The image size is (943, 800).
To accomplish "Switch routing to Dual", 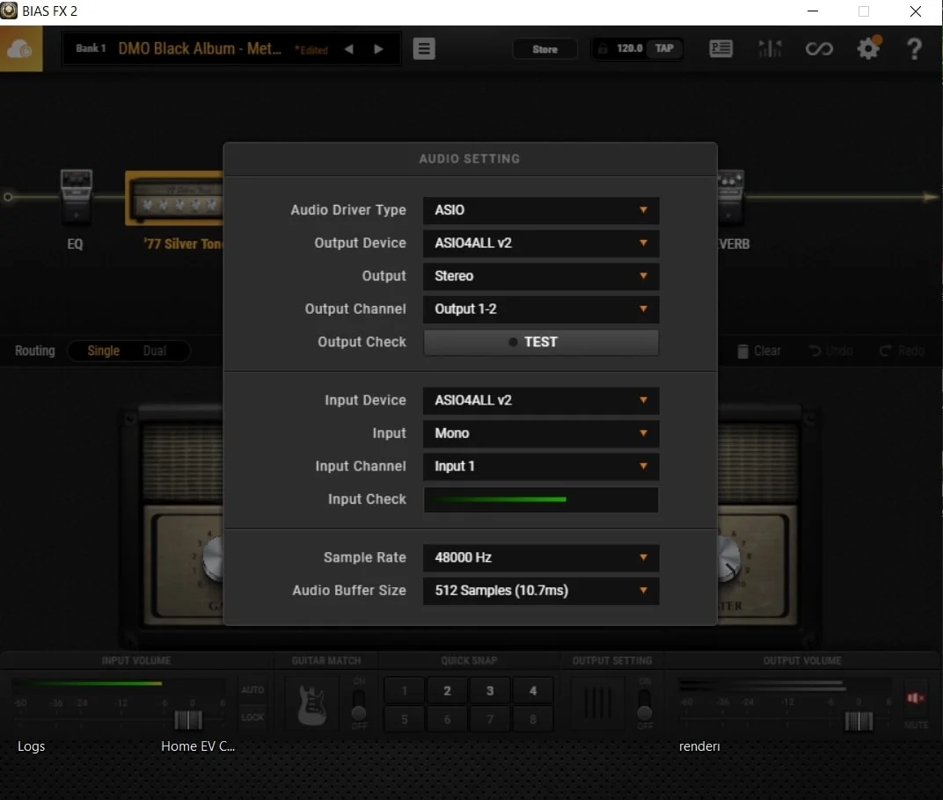I will coord(155,351).
